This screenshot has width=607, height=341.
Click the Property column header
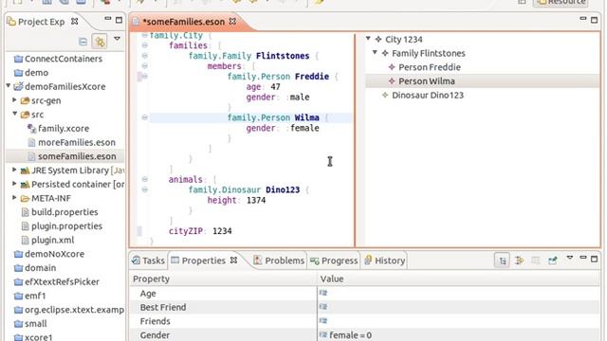point(223,278)
